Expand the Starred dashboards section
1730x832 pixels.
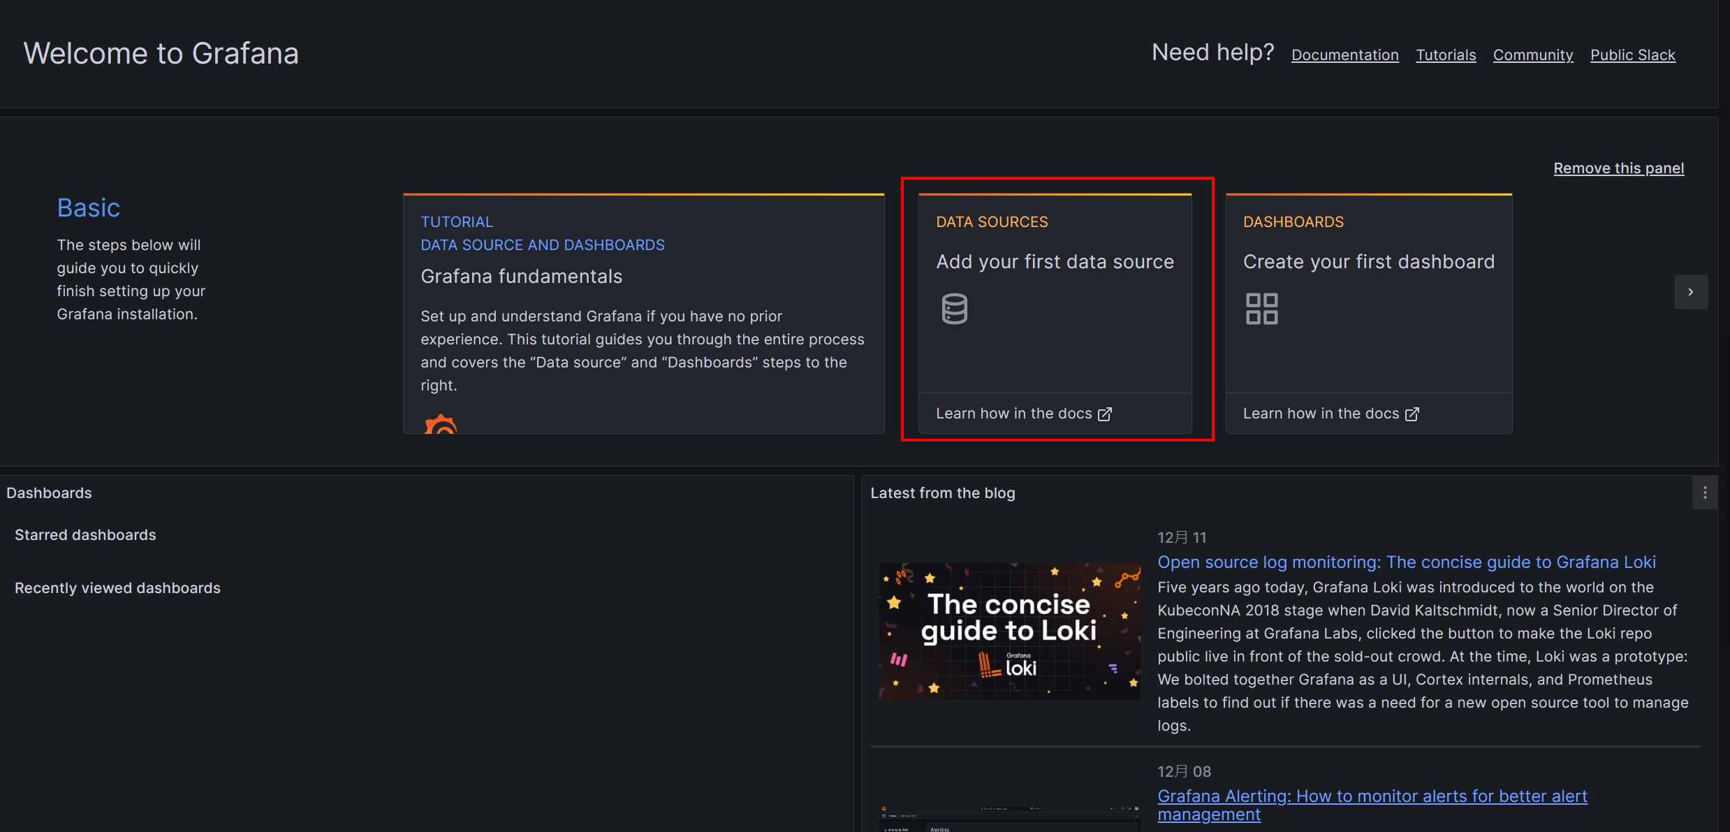pyautogui.click(x=85, y=534)
